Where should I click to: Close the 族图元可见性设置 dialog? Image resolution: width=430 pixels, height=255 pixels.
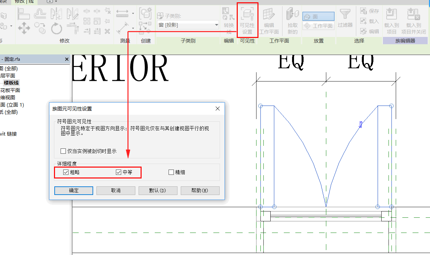pos(217,109)
